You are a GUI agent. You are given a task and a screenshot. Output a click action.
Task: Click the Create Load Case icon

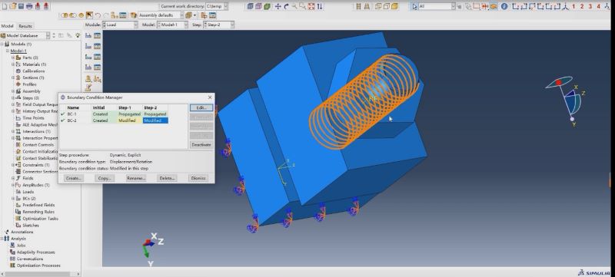[88, 68]
